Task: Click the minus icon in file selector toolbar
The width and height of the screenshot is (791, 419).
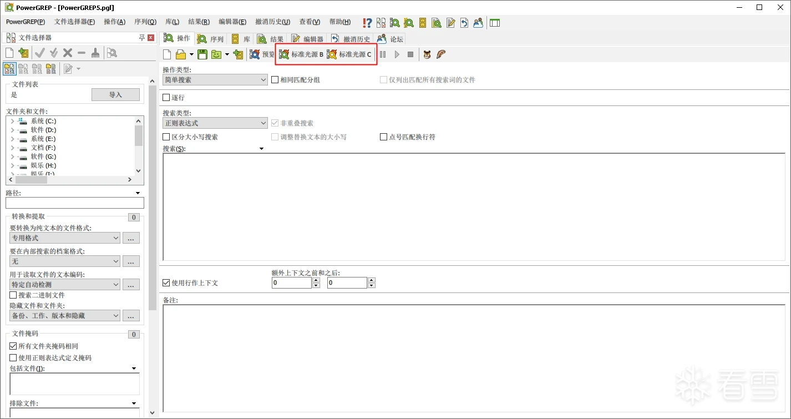Action: 82,53
